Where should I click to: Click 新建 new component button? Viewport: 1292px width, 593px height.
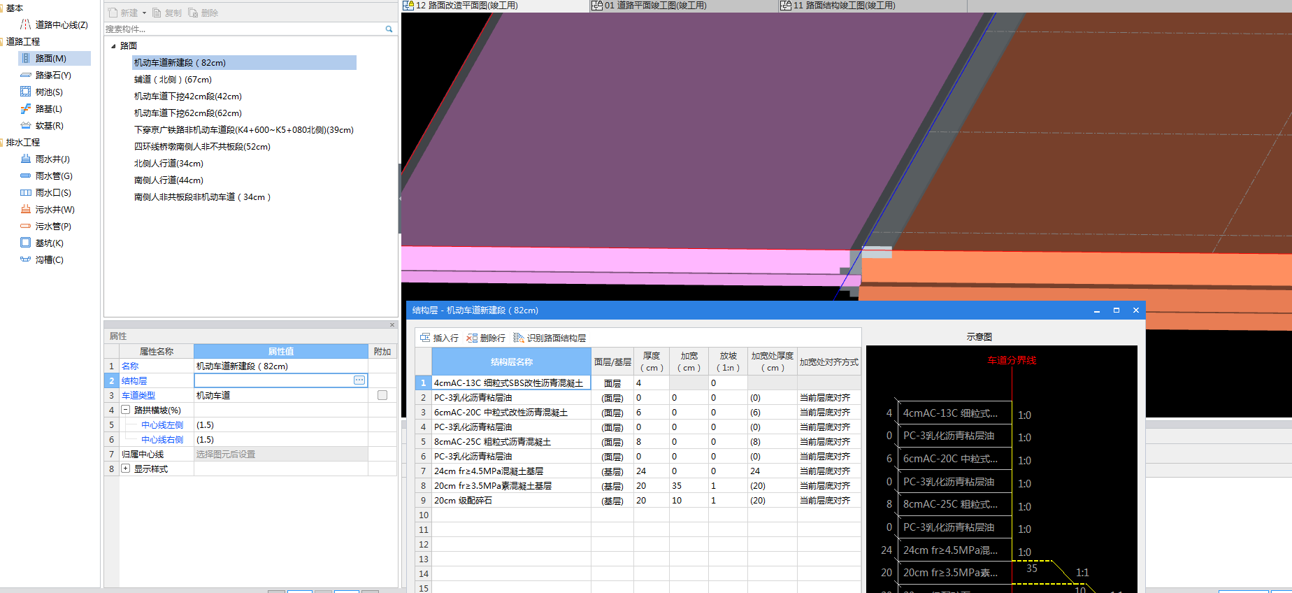click(x=123, y=13)
